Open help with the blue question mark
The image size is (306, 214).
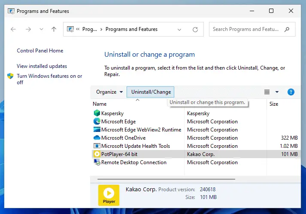291,92
